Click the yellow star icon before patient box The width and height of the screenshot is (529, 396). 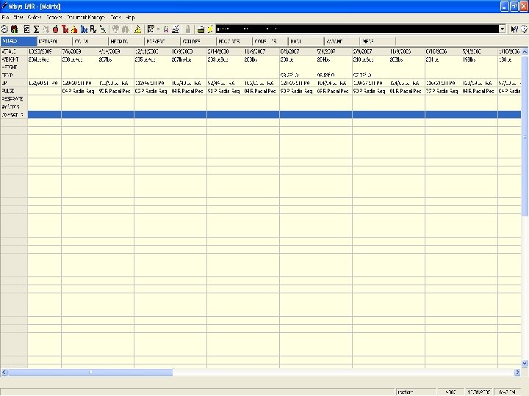210,29
